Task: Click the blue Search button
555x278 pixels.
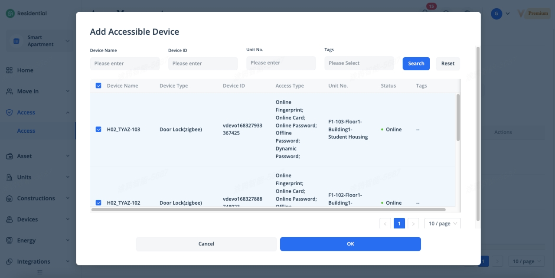Action: tap(416, 63)
